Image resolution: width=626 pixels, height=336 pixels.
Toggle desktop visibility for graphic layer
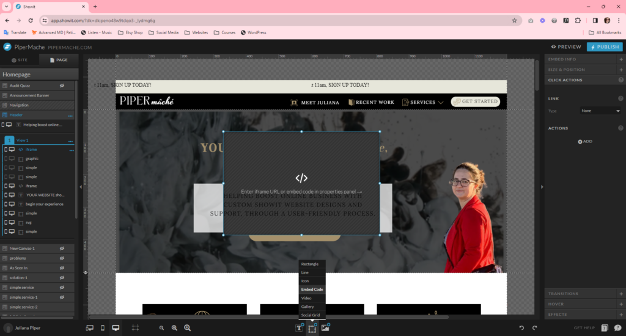[x=12, y=158]
